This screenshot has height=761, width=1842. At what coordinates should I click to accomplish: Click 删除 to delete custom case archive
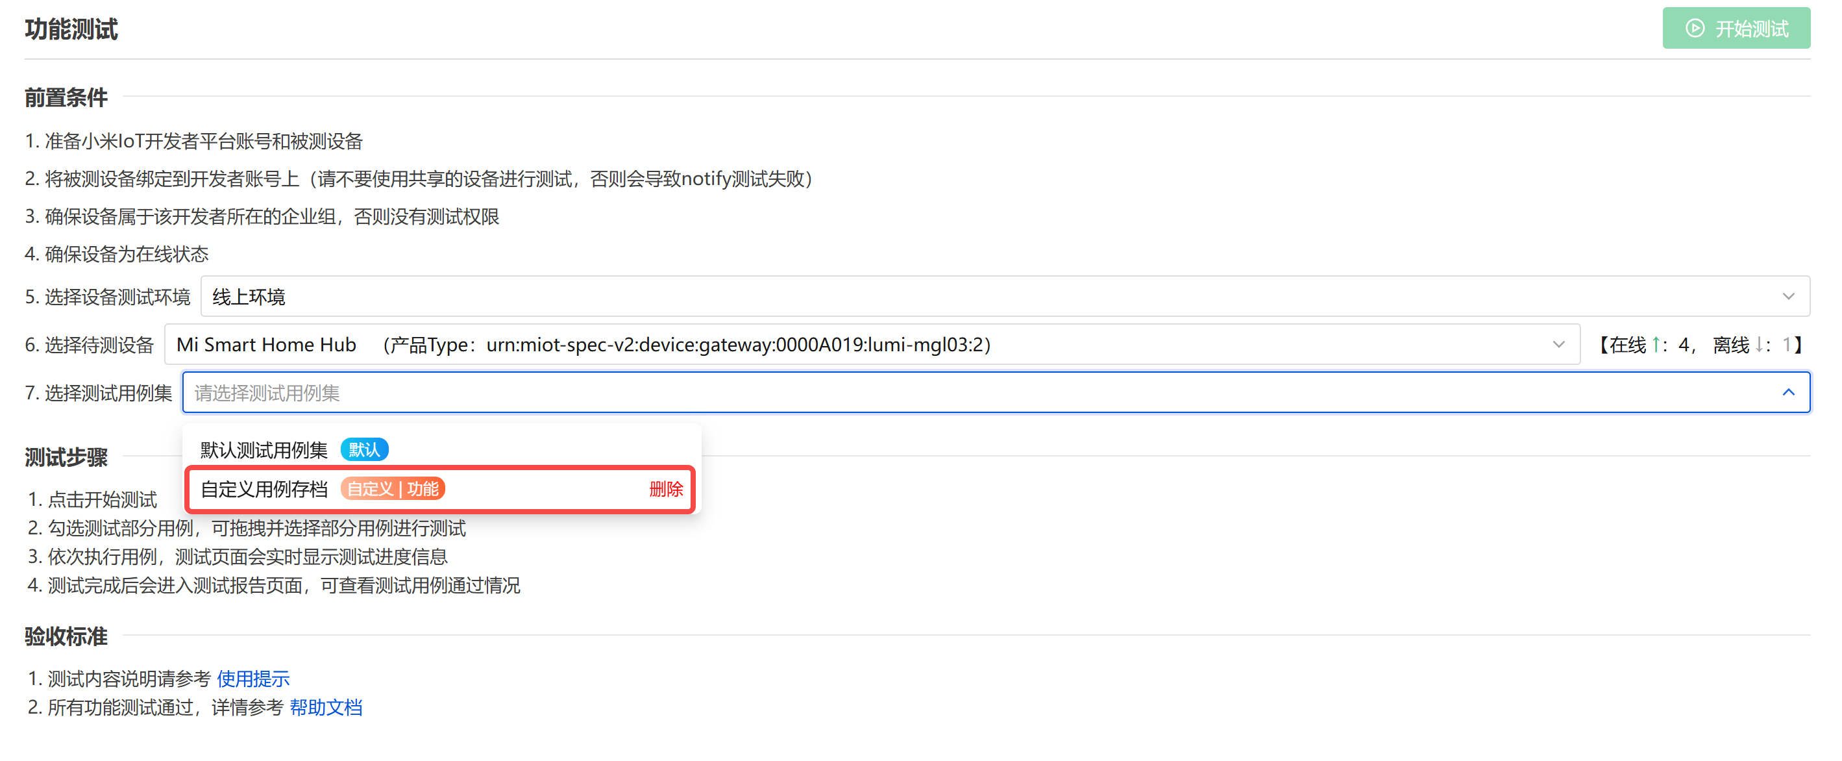click(x=665, y=488)
